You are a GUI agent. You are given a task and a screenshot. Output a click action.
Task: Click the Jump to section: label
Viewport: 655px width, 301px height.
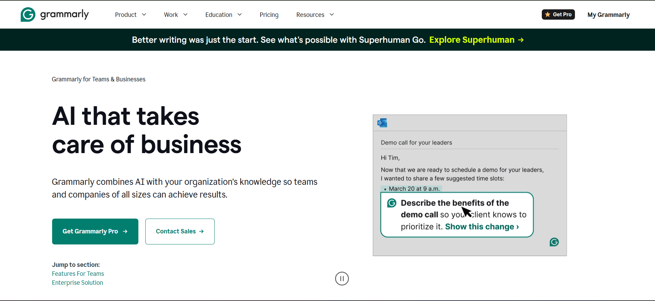tap(76, 265)
